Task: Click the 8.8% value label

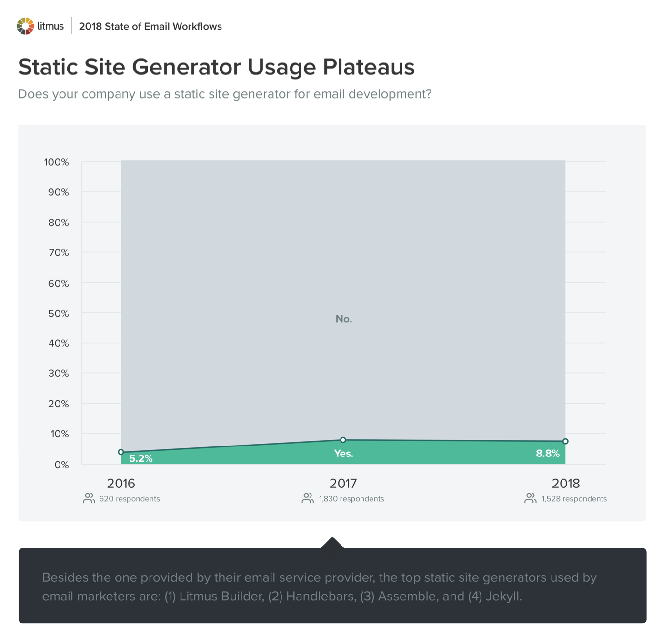Action: pos(547,454)
